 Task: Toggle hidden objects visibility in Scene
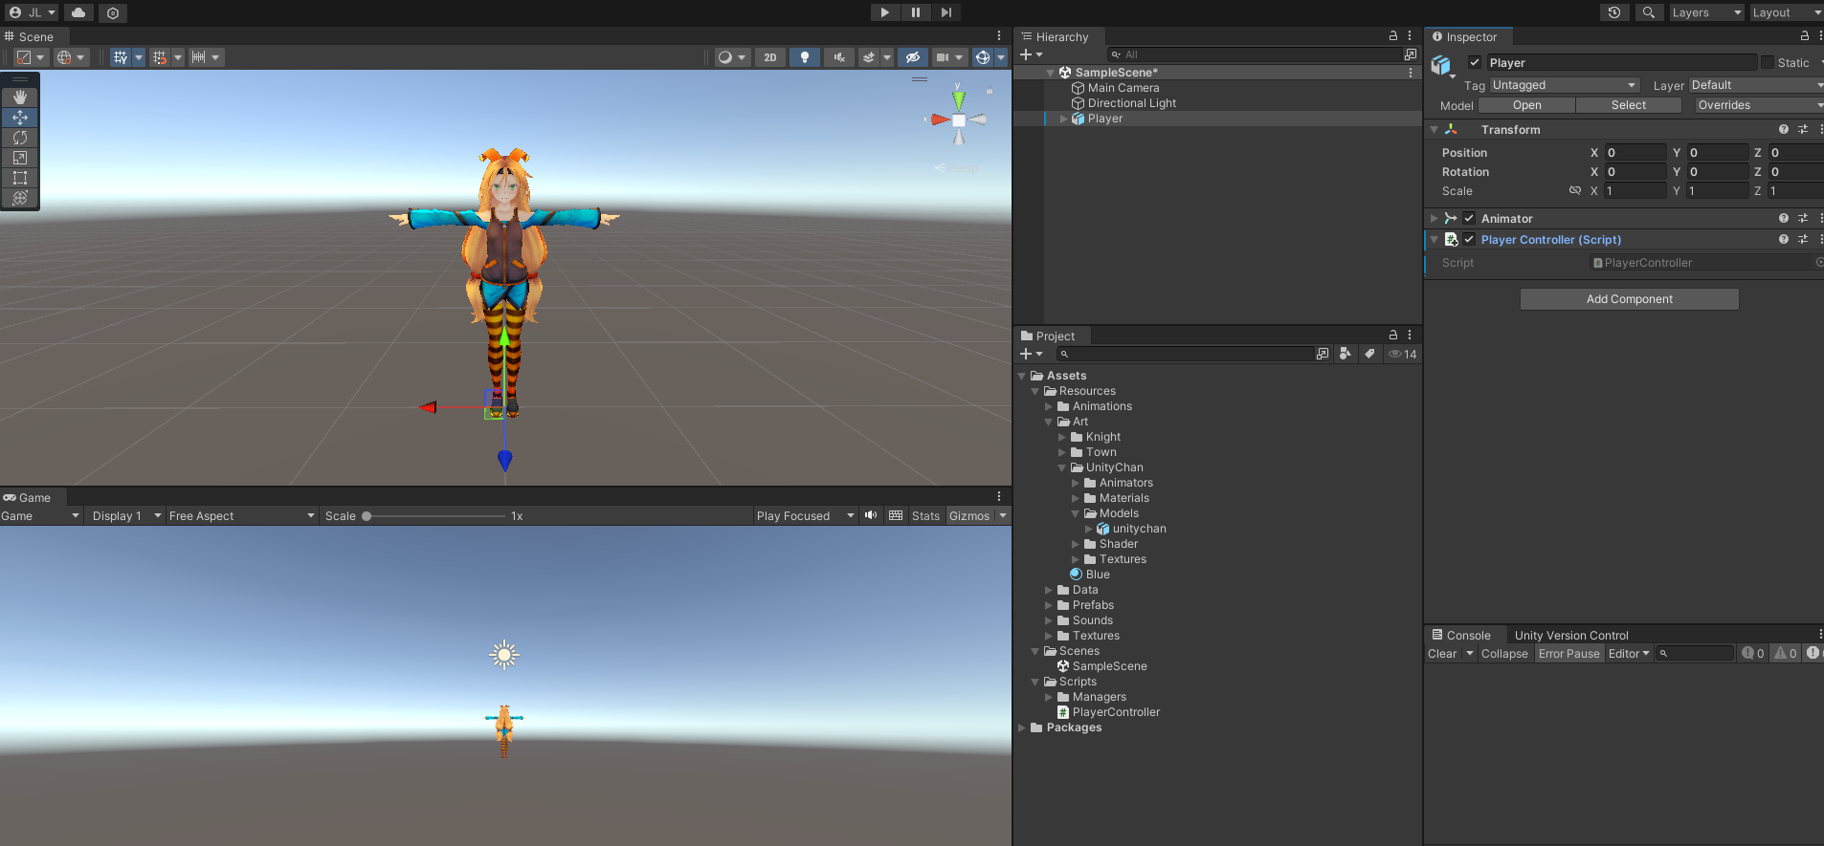coord(913,57)
